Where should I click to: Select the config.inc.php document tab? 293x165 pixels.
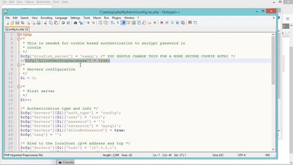pyautogui.click(x=16, y=29)
